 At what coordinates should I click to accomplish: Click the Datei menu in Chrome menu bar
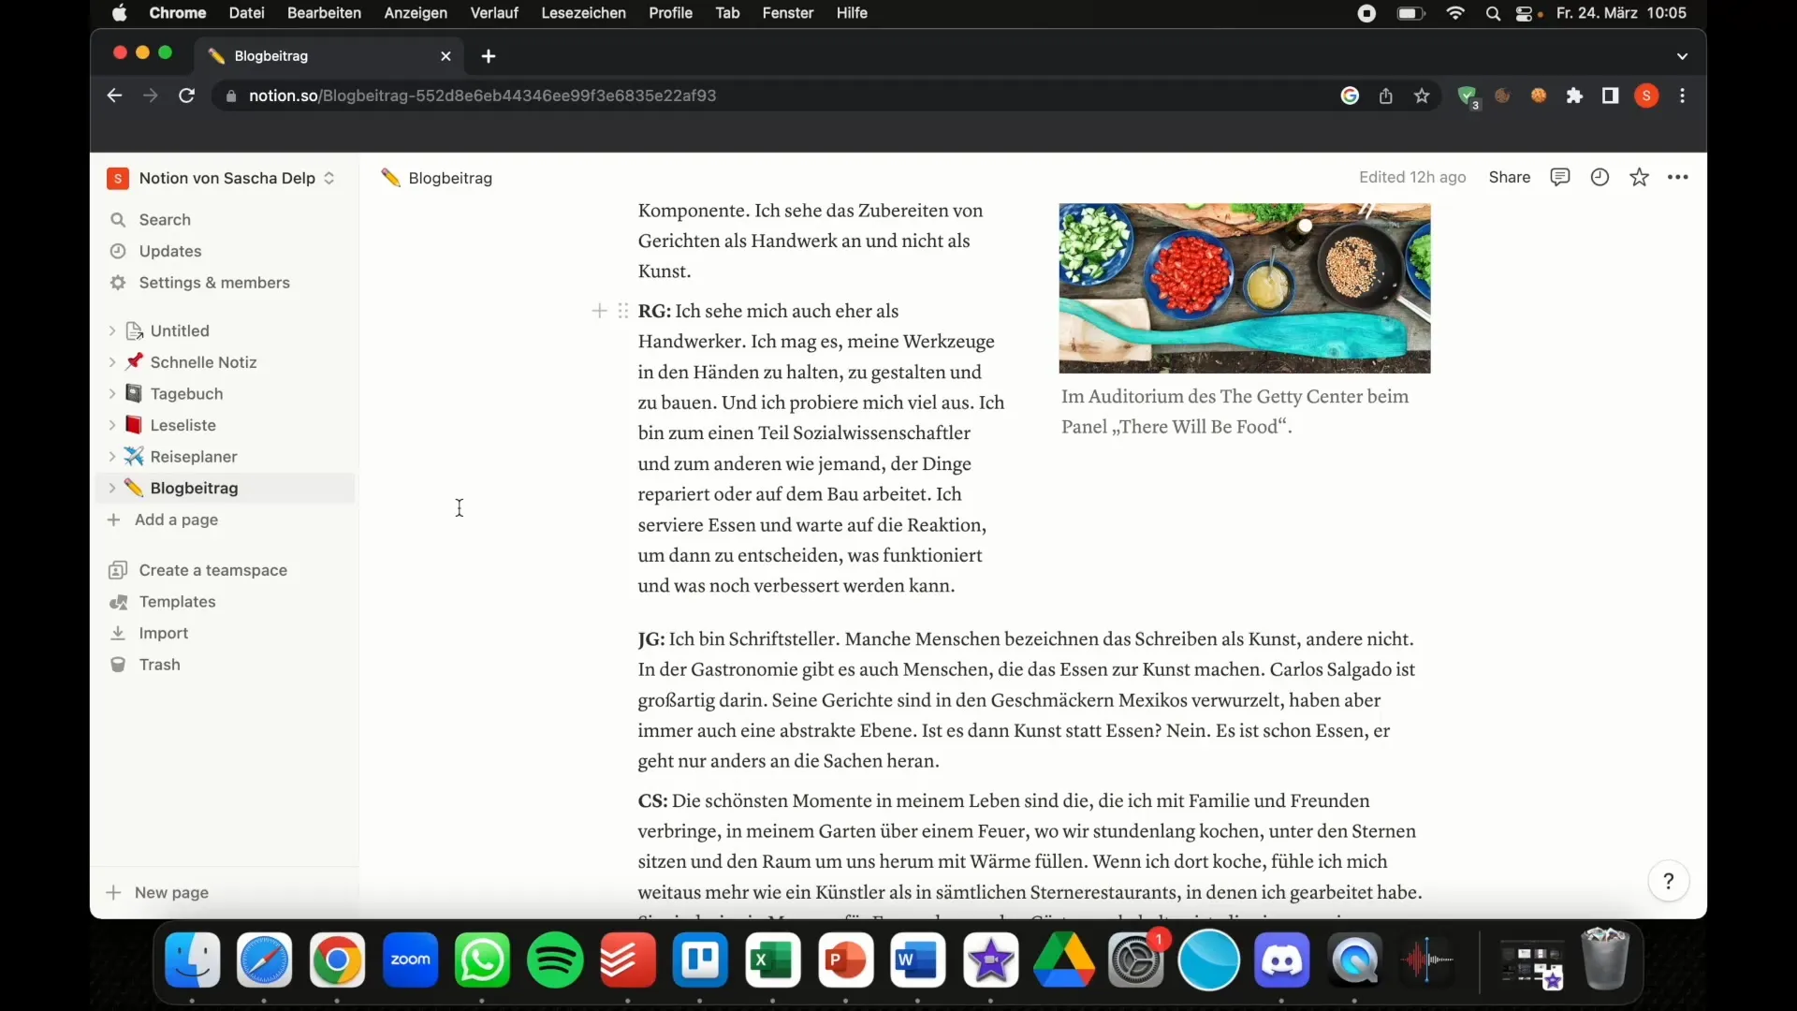[x=247, y=12]
